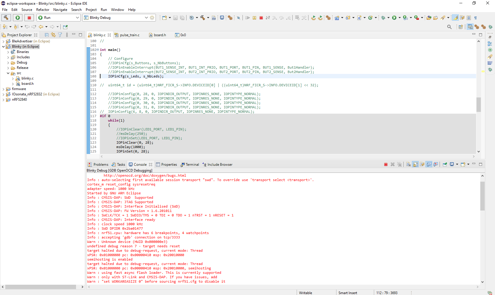Click editor vertical scrollbar thumb

pyautogui.click(x=478, y=105)
